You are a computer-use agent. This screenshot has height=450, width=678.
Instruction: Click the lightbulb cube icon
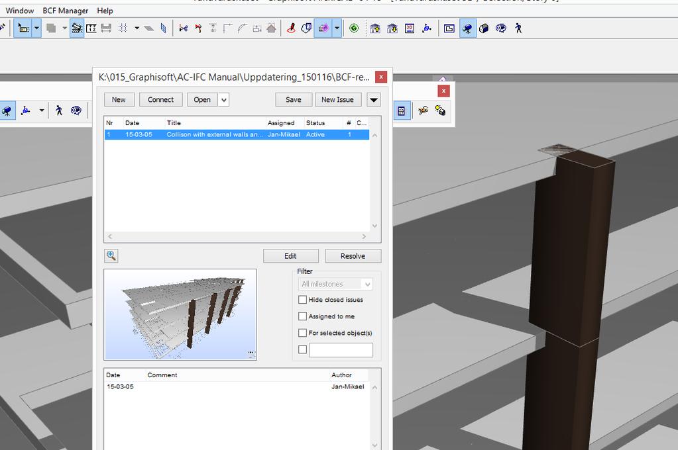pyautogui.click(x=440, y=111)
